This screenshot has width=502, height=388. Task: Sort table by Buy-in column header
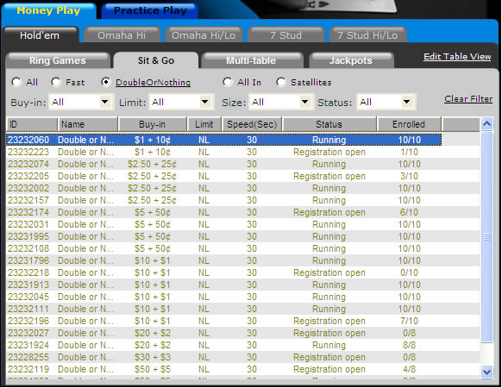coord(153,124)
